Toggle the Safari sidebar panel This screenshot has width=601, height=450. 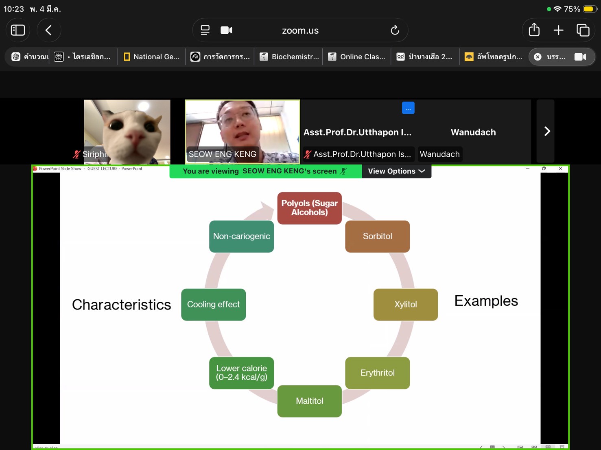(x=18, y=30)
